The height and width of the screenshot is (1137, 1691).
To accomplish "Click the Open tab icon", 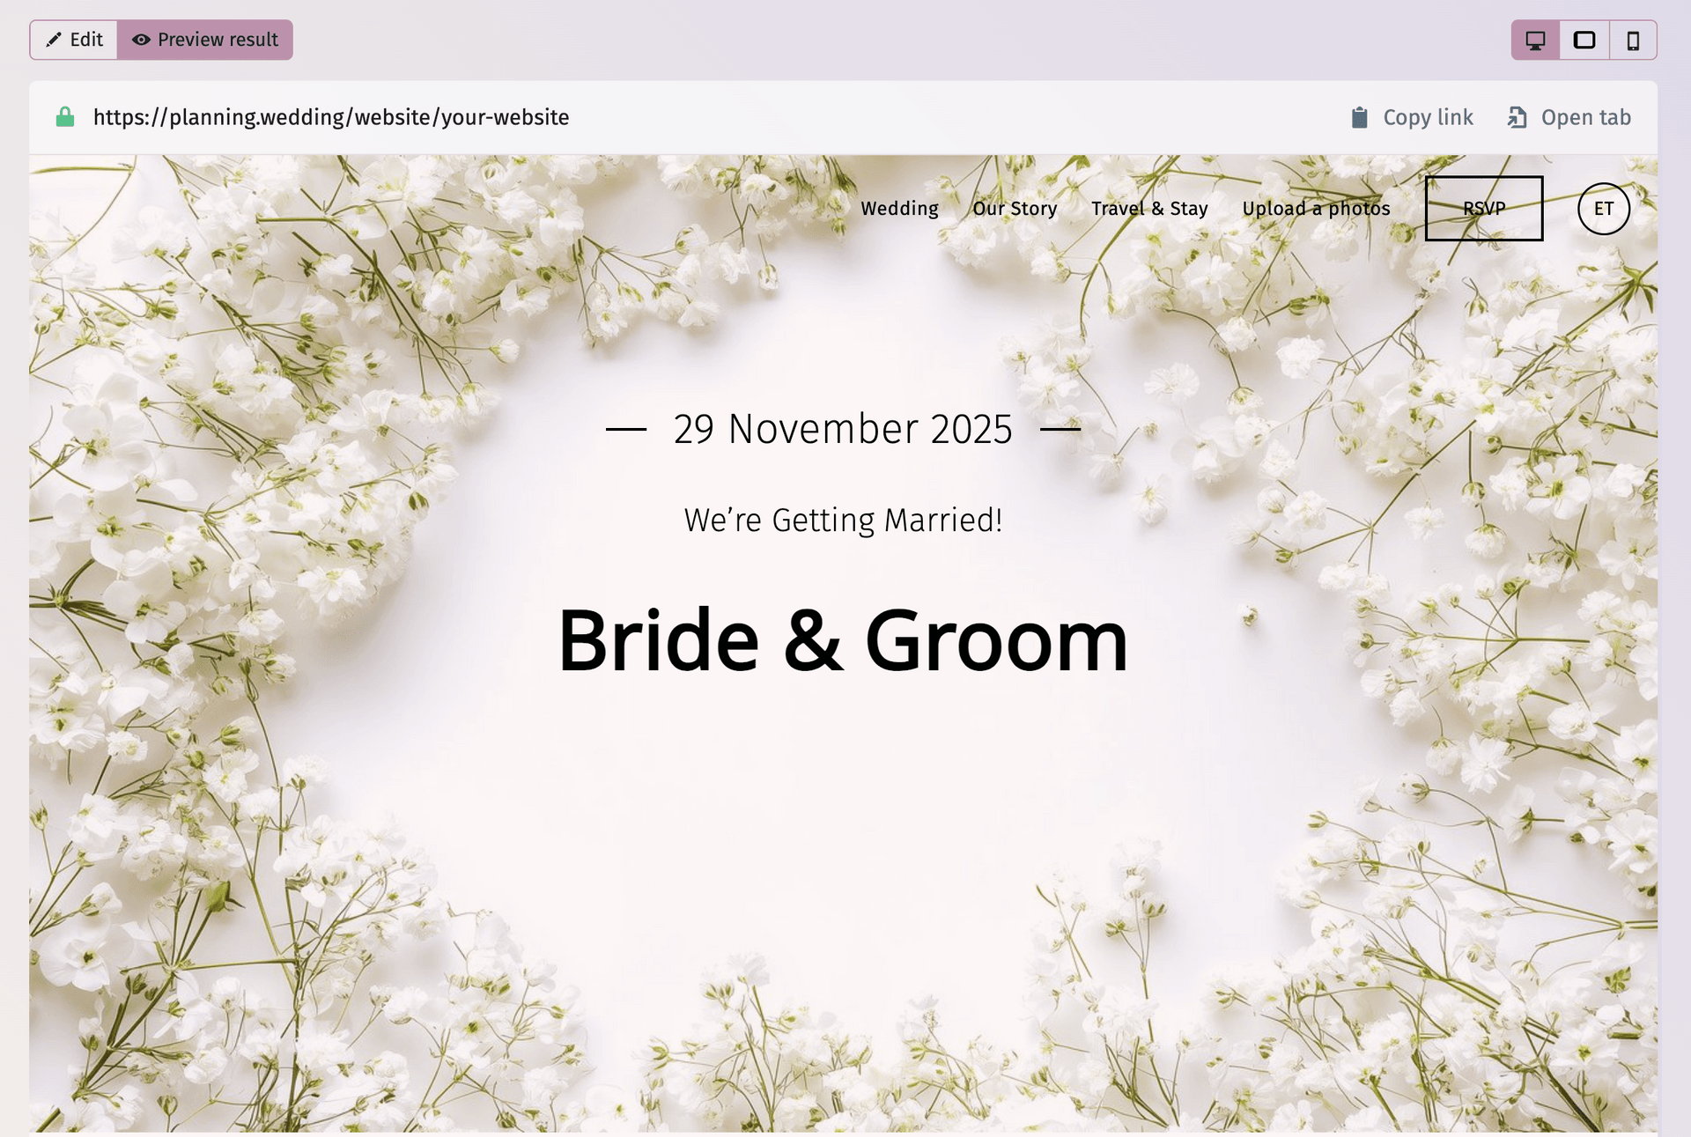I will click(1517, 116).
